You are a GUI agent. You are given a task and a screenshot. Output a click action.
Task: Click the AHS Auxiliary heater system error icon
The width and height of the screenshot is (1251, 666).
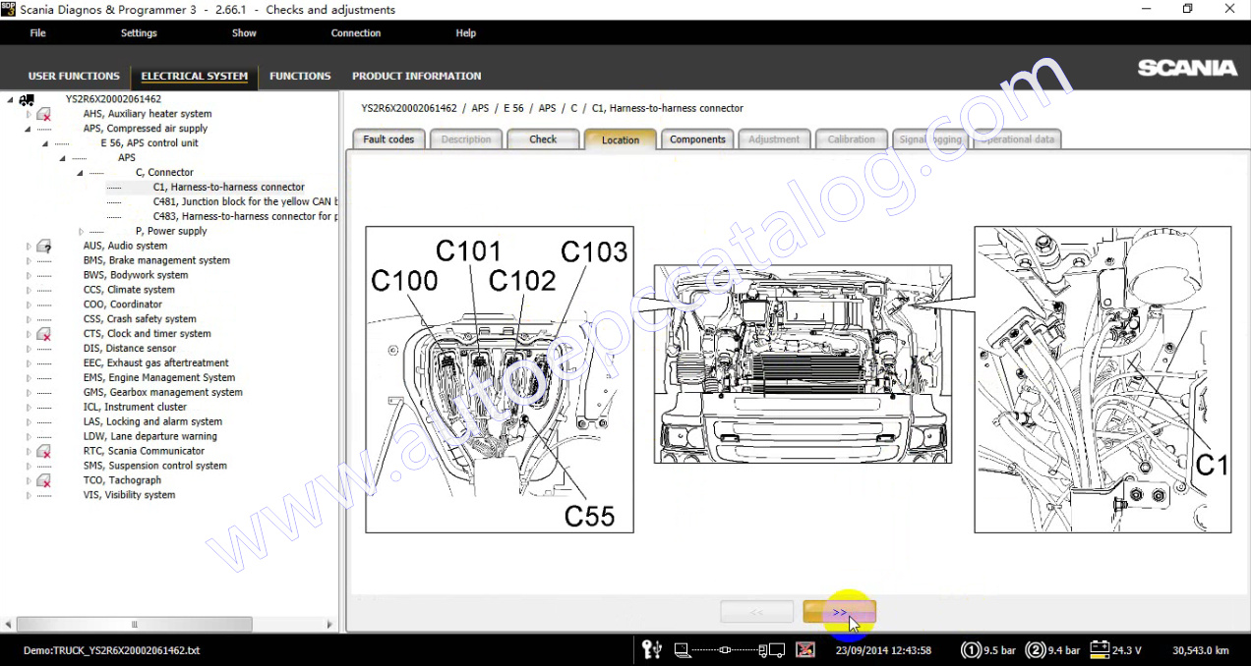43,114
